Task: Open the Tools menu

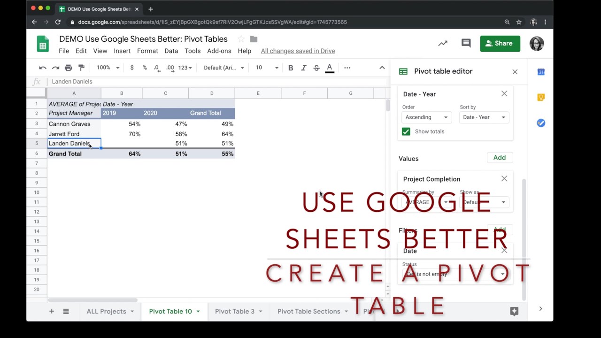Action: point(193,51)
